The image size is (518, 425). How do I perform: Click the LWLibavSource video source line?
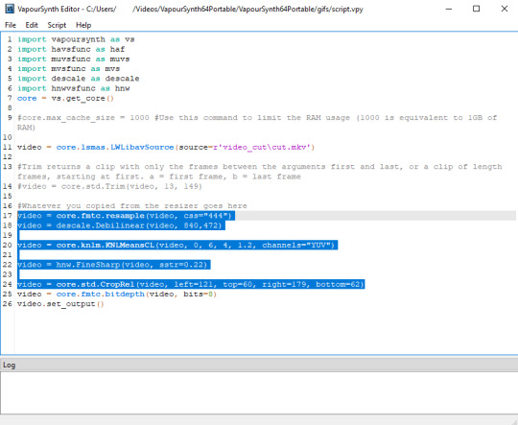coord(166,147)
